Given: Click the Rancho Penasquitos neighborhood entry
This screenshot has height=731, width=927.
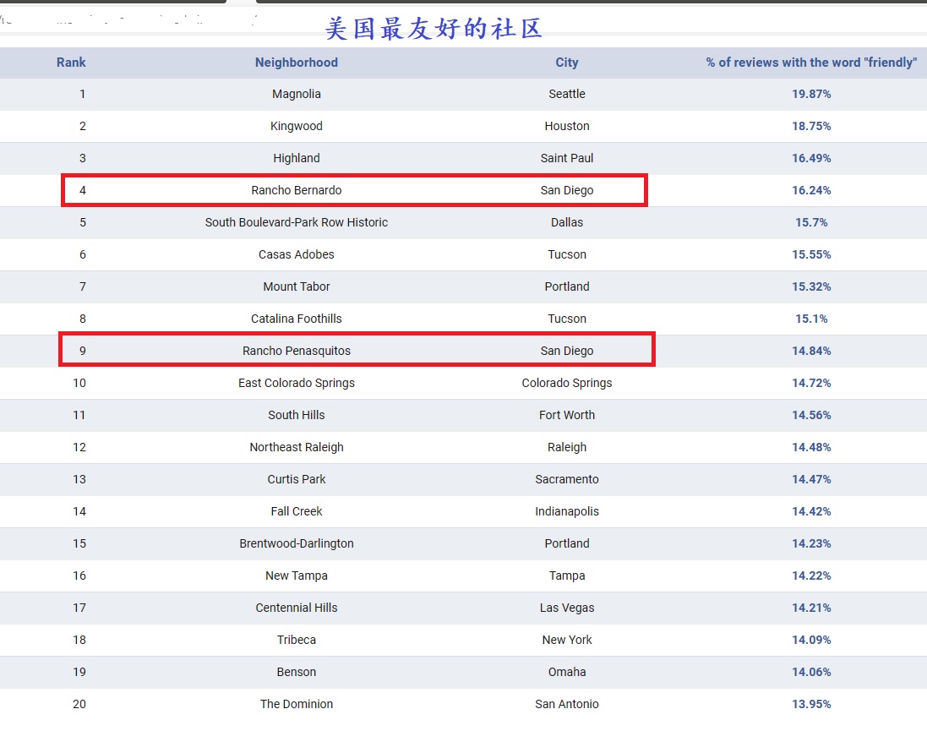Looking at the screenshot, I should click(296, 351).
